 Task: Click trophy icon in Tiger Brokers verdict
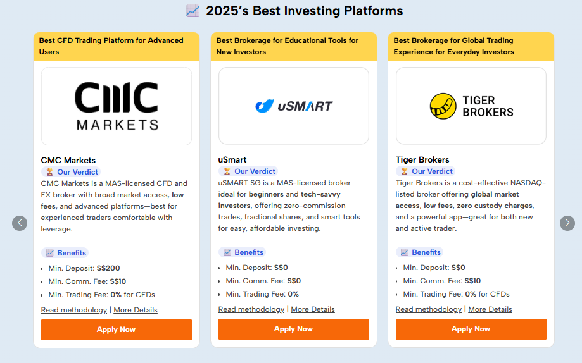point(404,171)
